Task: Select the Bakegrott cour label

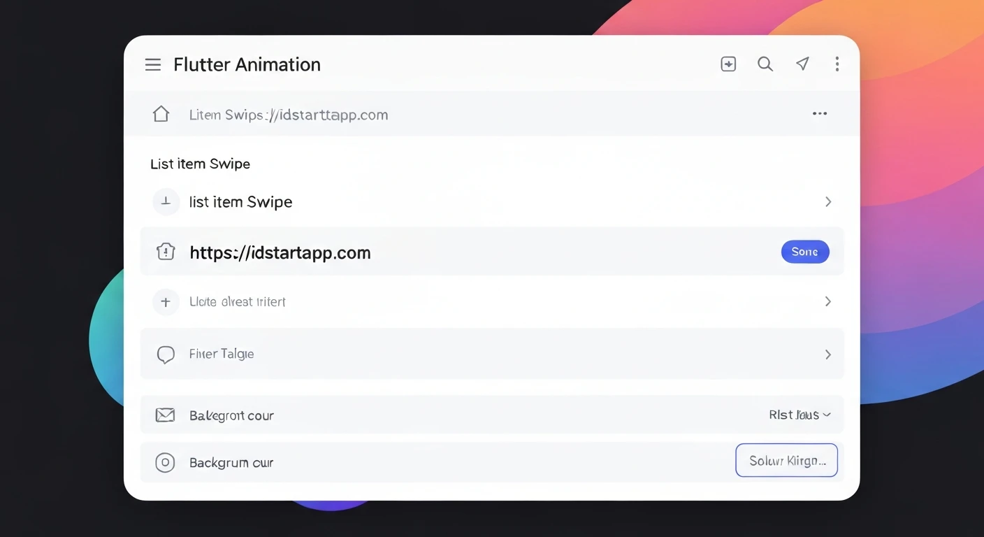Action: point(231,415)
